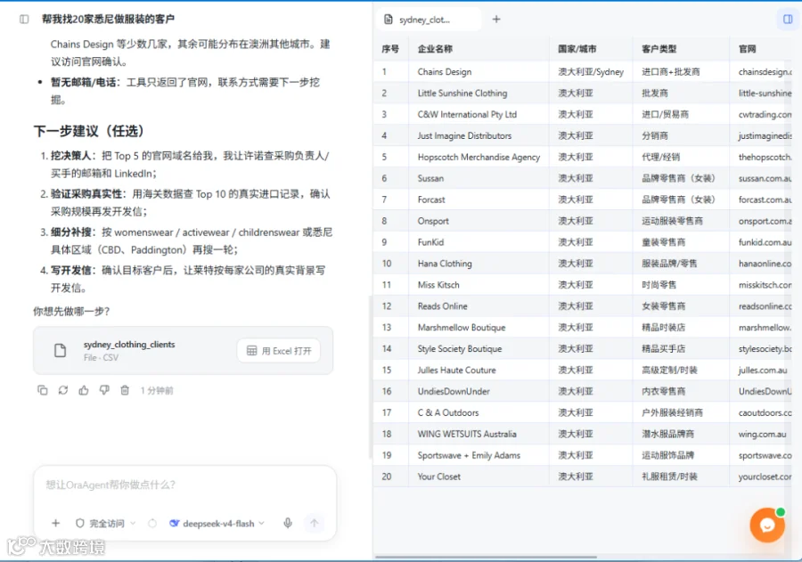Select the Just Imagine Distributors cell

tap(479, 135)
